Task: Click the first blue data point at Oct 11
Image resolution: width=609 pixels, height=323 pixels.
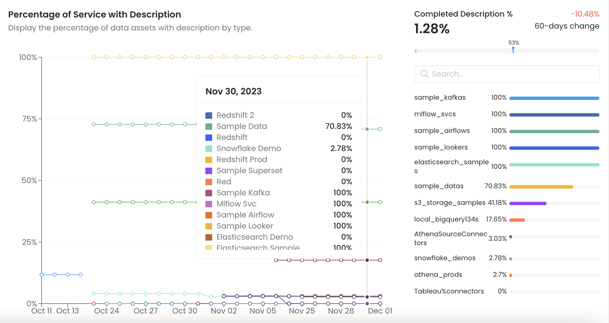Action: (42, 275)
